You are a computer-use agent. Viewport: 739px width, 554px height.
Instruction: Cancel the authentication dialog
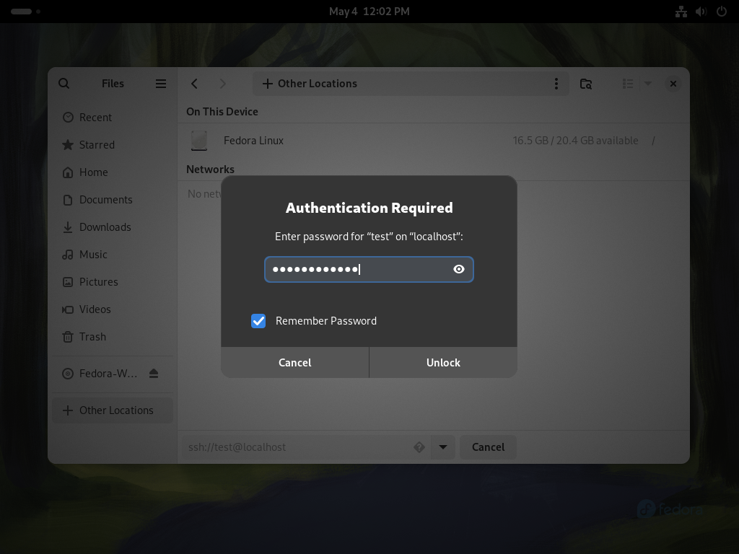point(295,362)
